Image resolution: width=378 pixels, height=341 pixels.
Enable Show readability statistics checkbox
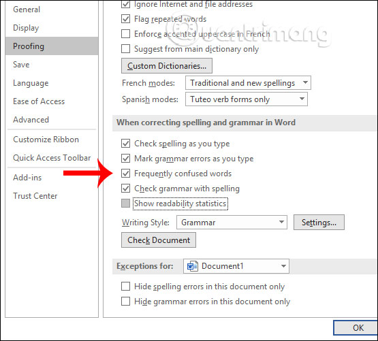tap(125, 204)
